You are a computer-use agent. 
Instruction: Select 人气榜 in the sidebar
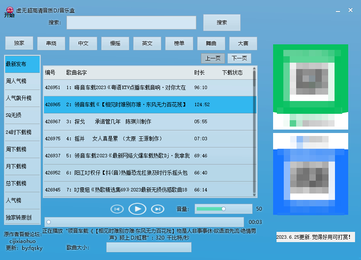22,200
